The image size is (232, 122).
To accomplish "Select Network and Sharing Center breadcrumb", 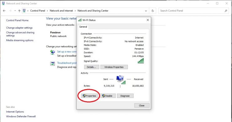I will (x=93, y=11).
